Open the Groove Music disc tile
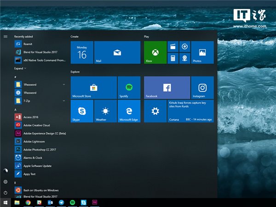This screenshot has height=207, width=276. [x=184, y=46]
